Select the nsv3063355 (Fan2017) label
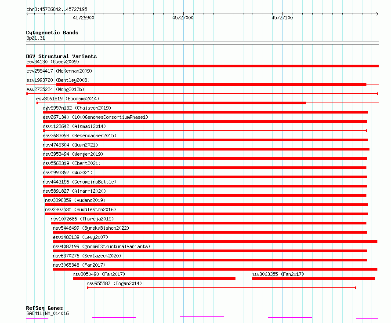The image size is (391, 323). click(x=278, y=274)
